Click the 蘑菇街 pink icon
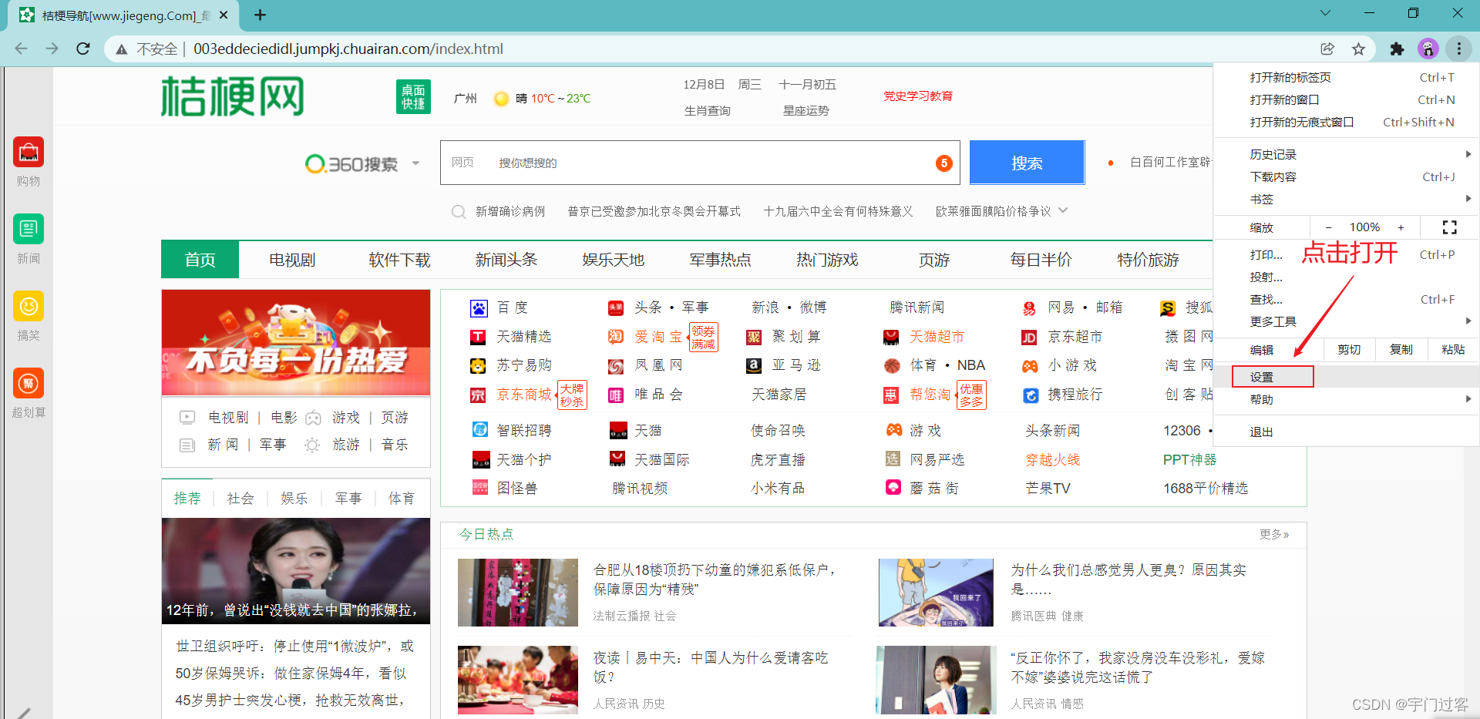The image size is (1480, 719). pos(893,487)
